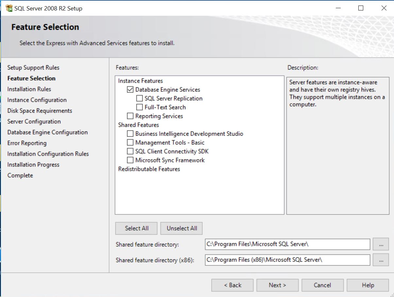Image resolution: width=394 pixels, height=297 pixels.
Task: Select the SQL Client Connectivity SDK checkbox
Action: (x=130, y=151)
